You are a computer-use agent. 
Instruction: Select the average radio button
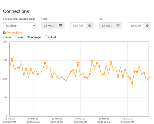pos(29,37)
